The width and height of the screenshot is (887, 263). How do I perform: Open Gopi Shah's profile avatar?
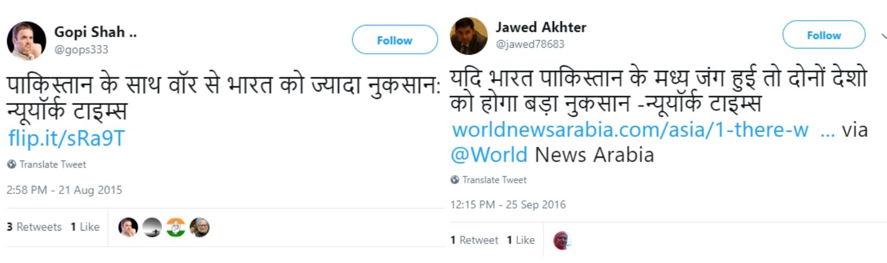(x=27, y=41)
